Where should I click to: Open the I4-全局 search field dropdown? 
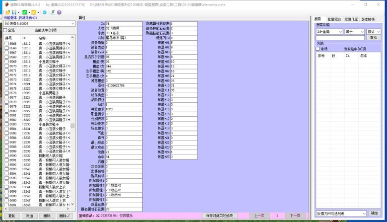(329, 32)
